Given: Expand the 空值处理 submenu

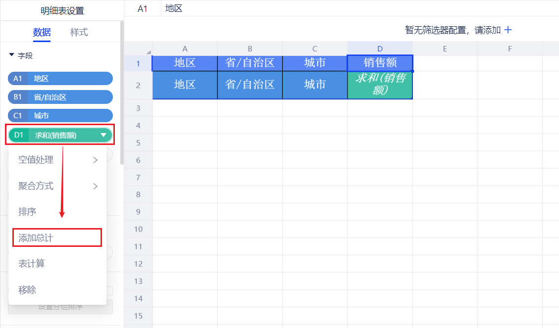Looking at the screenshot, I should [x=57, y=160].
